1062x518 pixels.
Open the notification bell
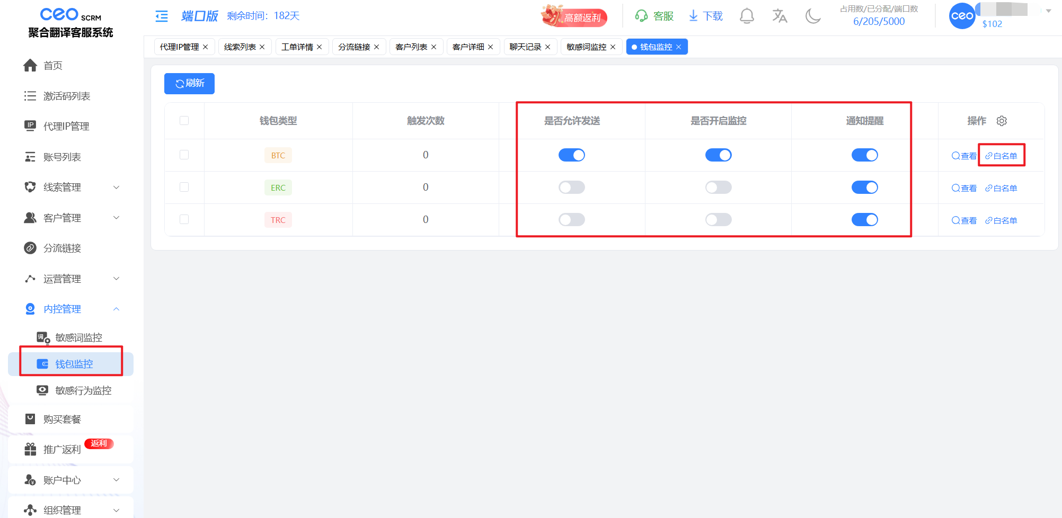tap(747, 16)
